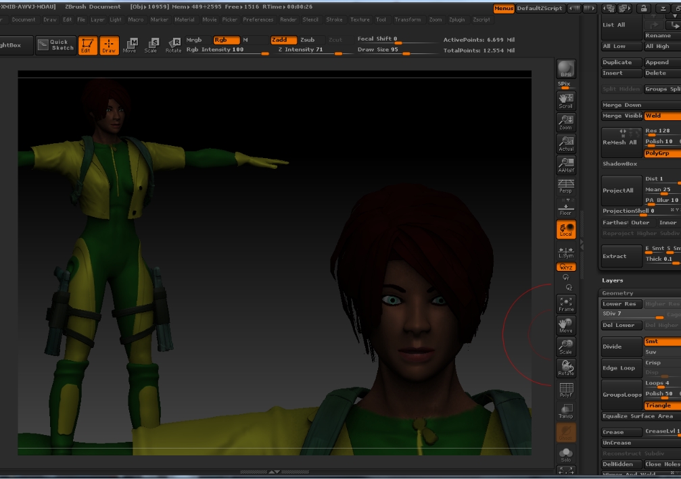Open the Document menu
This screenshot has height=479, width=681.
(x=24, y=20)
